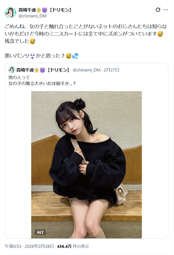The image size is (174, 255).
Task: Click the angel emoji in top author name
Action: [39, 10]
